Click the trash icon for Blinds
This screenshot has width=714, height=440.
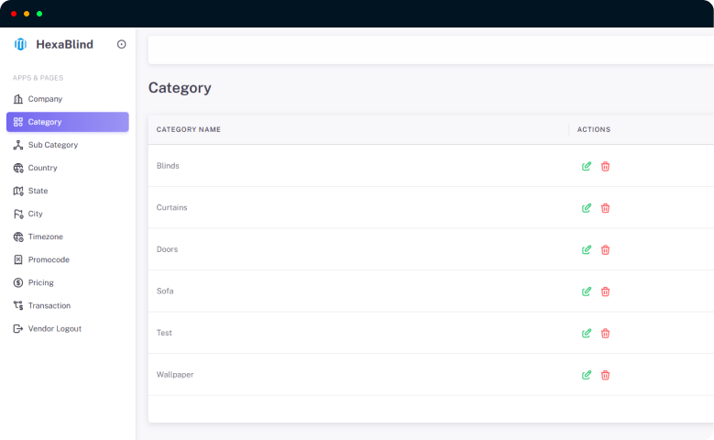tap(605, 166)
